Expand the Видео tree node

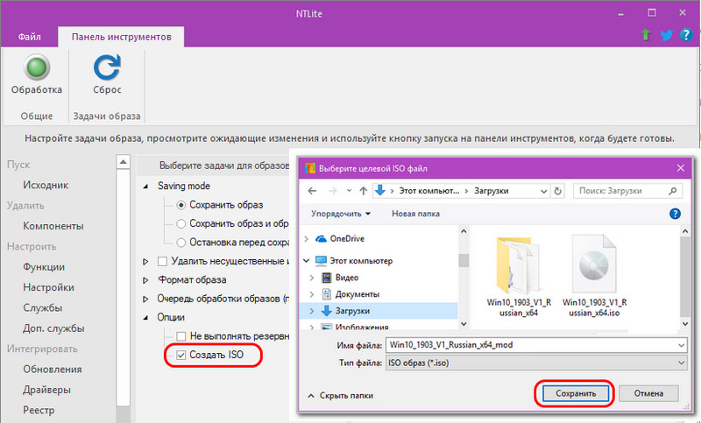pyautogui.click(x=312, y=278)
